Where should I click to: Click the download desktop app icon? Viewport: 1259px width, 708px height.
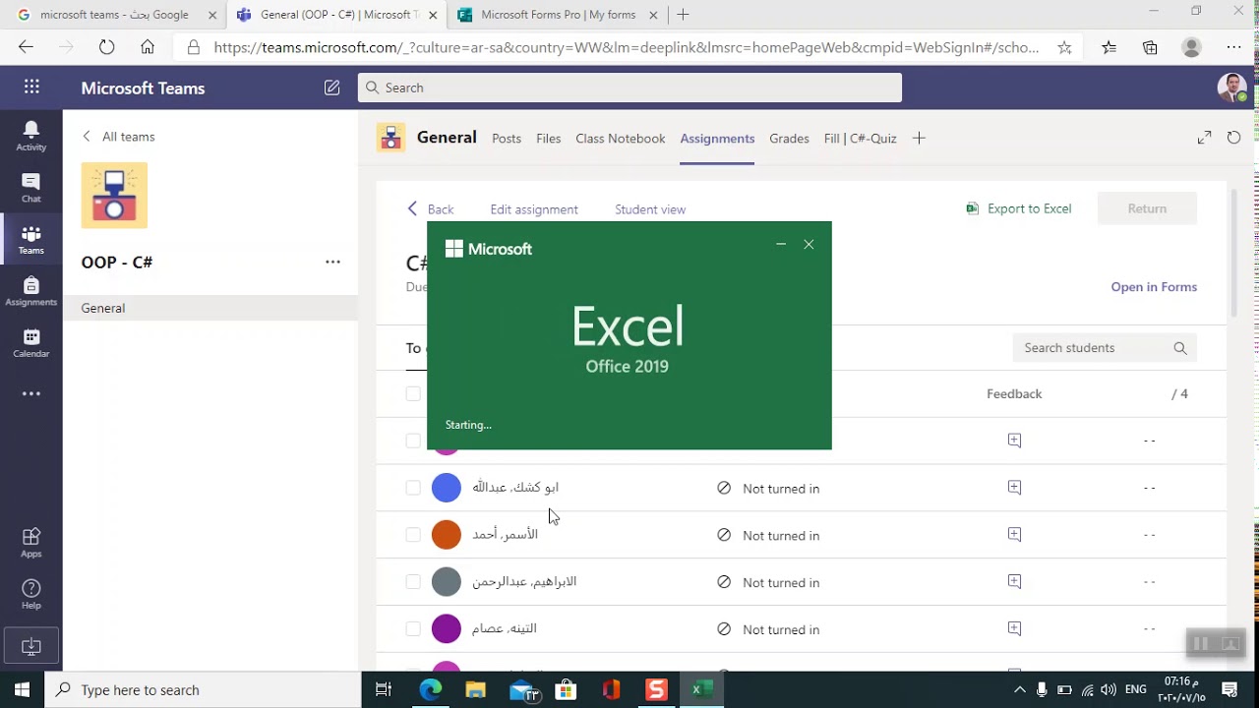(x=31, y=646)
